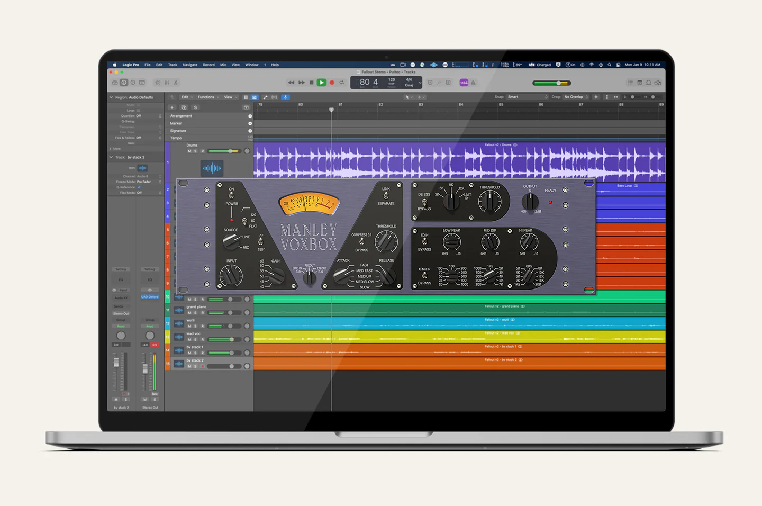The image size is (762, 506).
Task: Open the Loop Browser icon
Action: point(648,83)
